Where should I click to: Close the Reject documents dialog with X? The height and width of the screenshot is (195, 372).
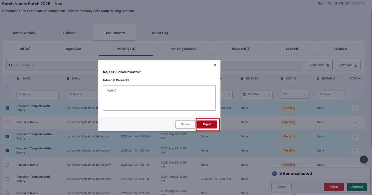pyautogui.click(x=215, y=65)
